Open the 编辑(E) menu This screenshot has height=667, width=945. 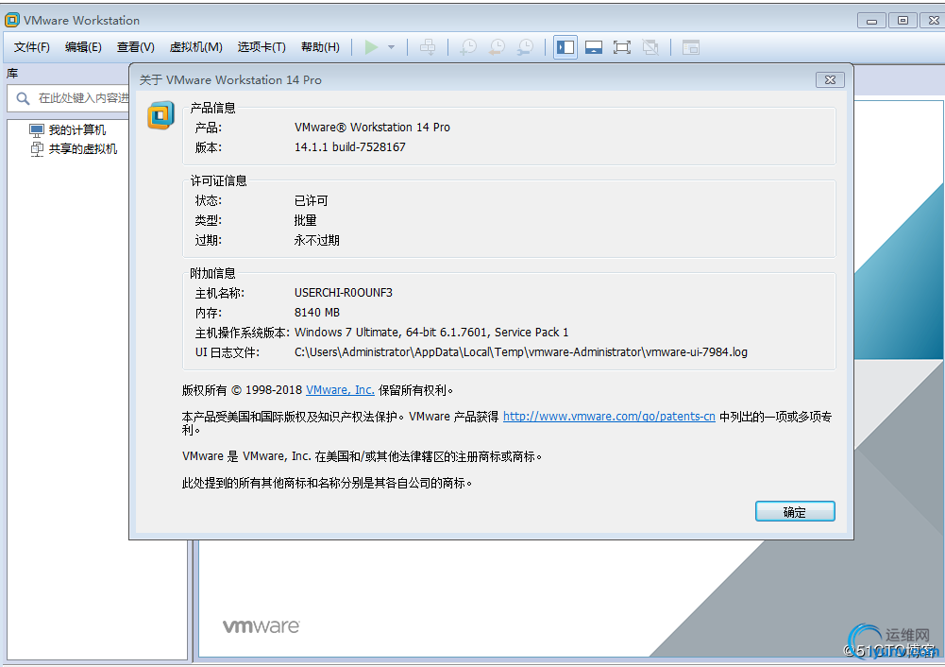point(83,47)
